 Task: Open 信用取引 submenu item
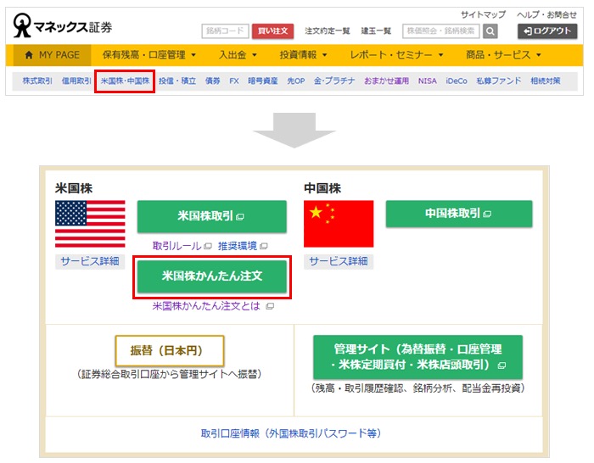[76, 81]
